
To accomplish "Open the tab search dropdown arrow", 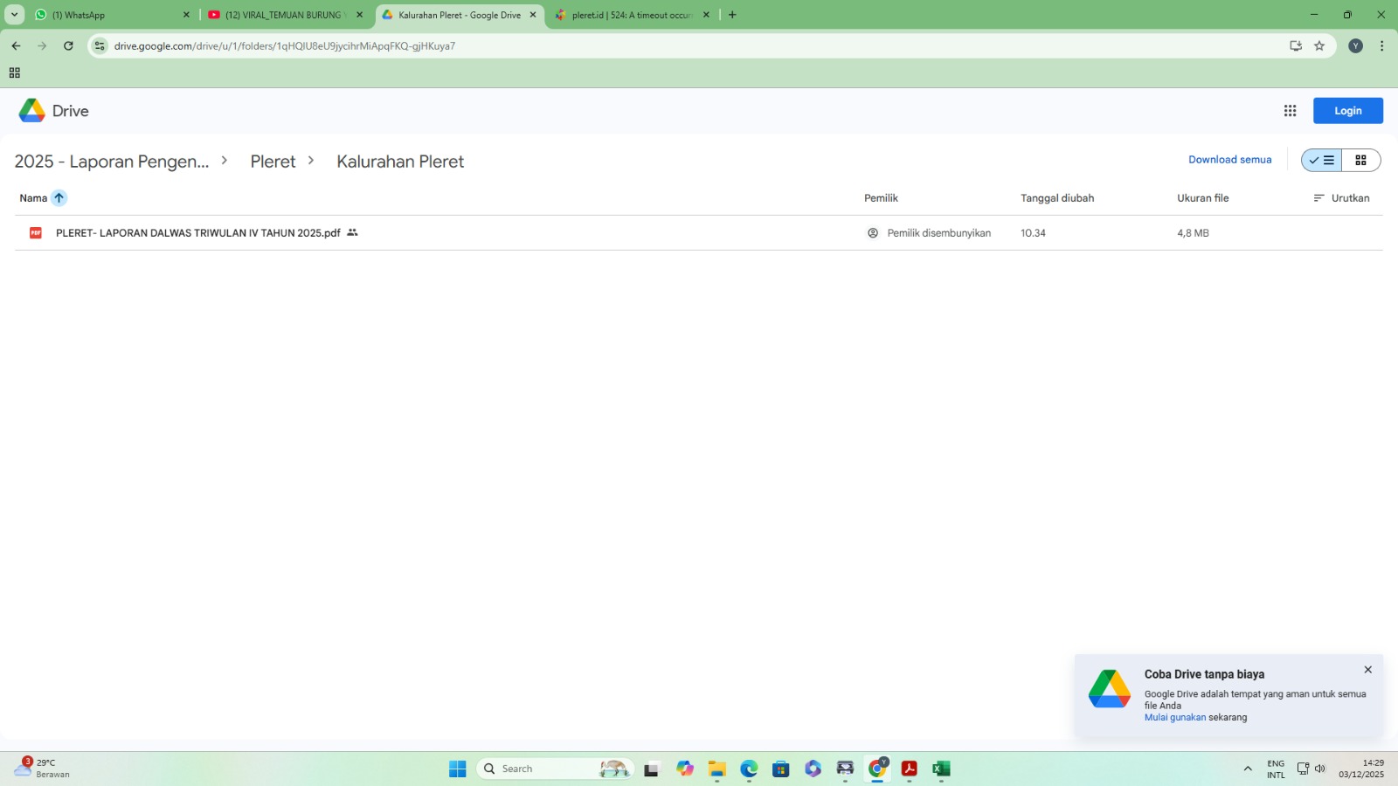I will coord(15,15).
